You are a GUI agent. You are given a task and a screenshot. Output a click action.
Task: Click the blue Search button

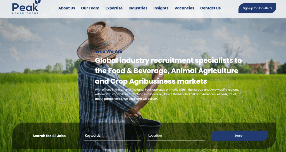pos(239,136)
